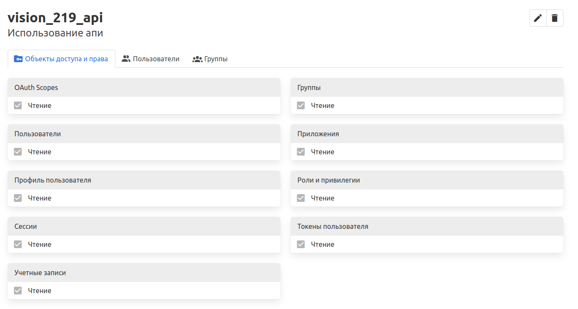Click the Группы tab people icon
The image size is (578, 309).
(x=197, y=59)
